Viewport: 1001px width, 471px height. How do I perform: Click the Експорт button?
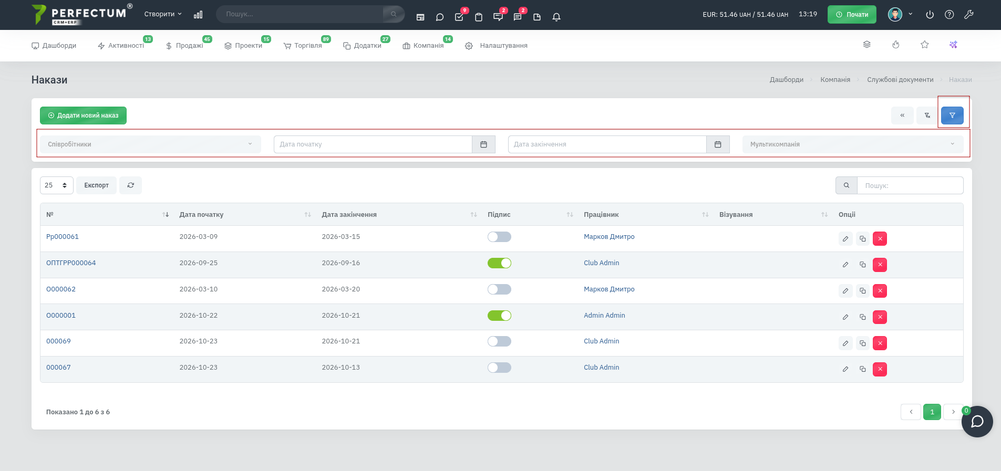point(97,185)
